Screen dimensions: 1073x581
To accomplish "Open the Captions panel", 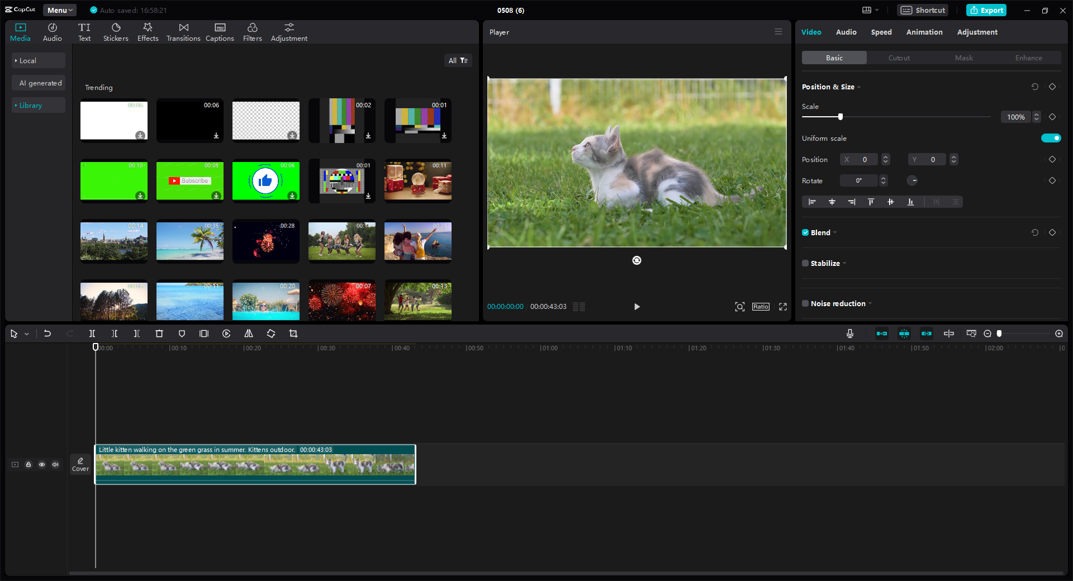I will pyautogui.click(x=219, y=32).
